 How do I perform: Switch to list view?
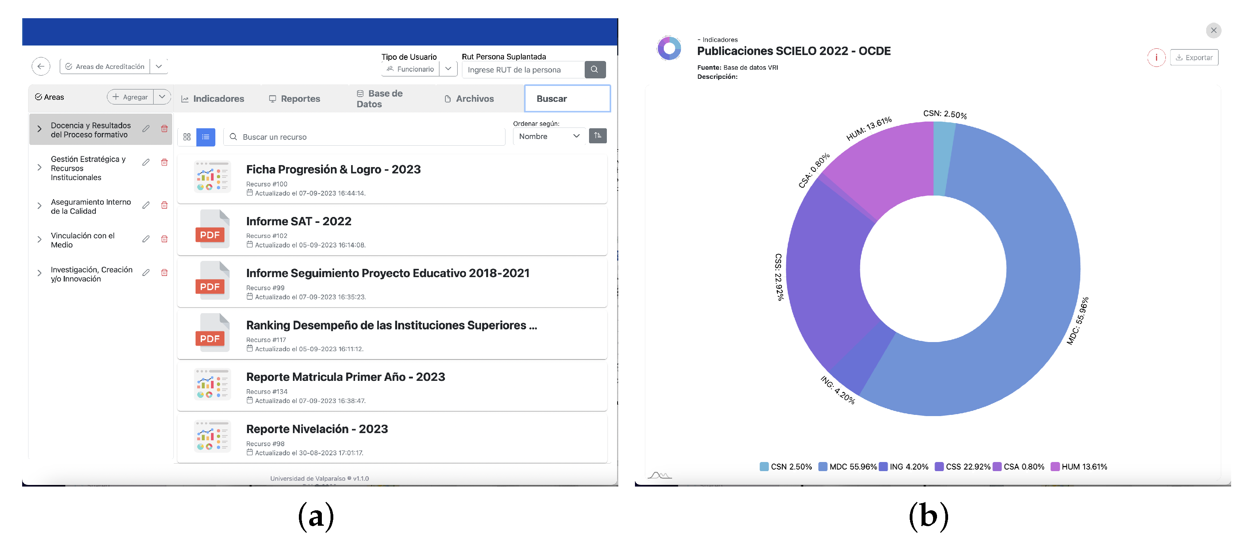click(x=205, y=137)
